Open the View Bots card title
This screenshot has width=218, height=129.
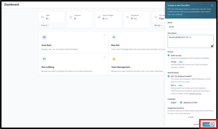46,45
